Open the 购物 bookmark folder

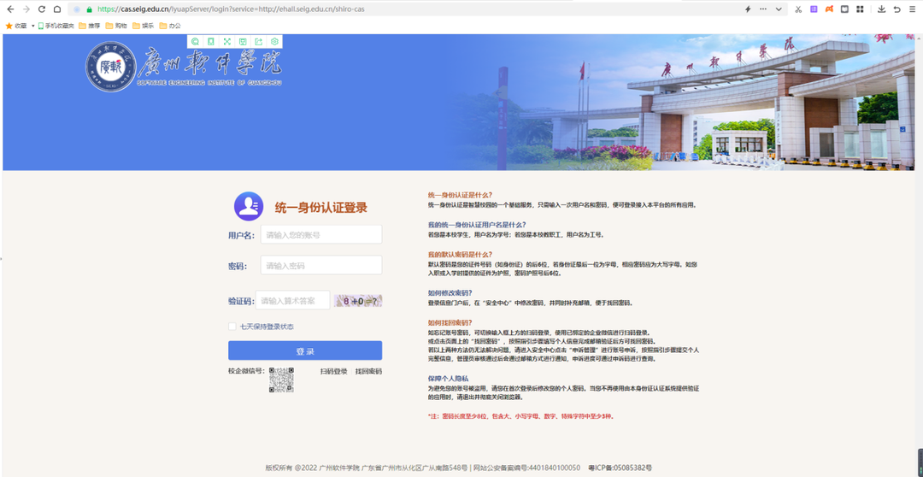point(115,26)
